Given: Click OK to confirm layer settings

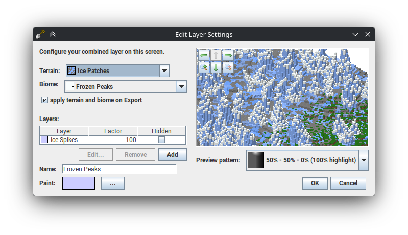Looking at the screenshot, I should point(315,183).
